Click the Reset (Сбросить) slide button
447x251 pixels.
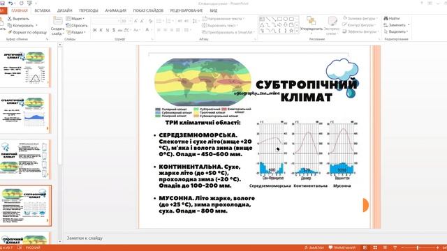[x=76, y=25]
